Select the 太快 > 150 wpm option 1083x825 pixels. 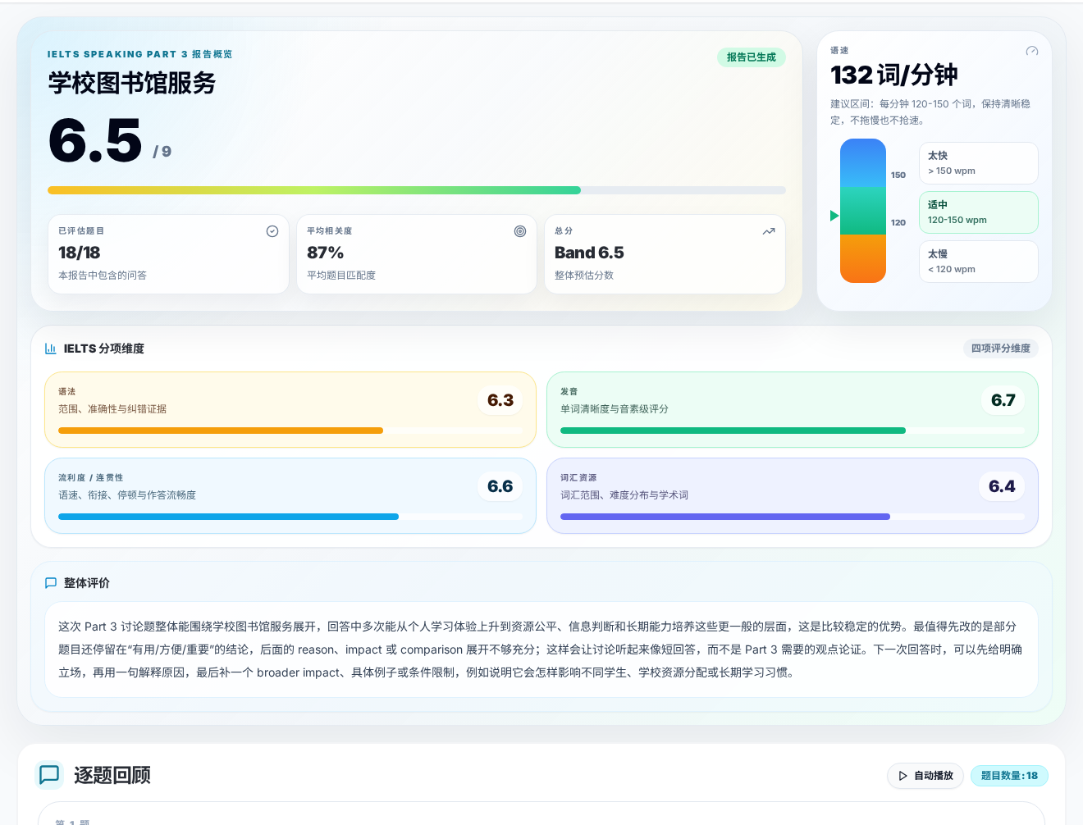(978, 163)
